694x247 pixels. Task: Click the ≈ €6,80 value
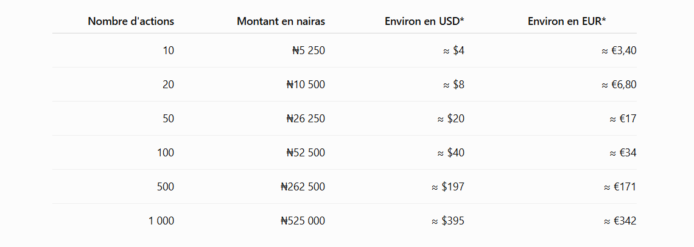pyautogui.click(x=619, y=85)
